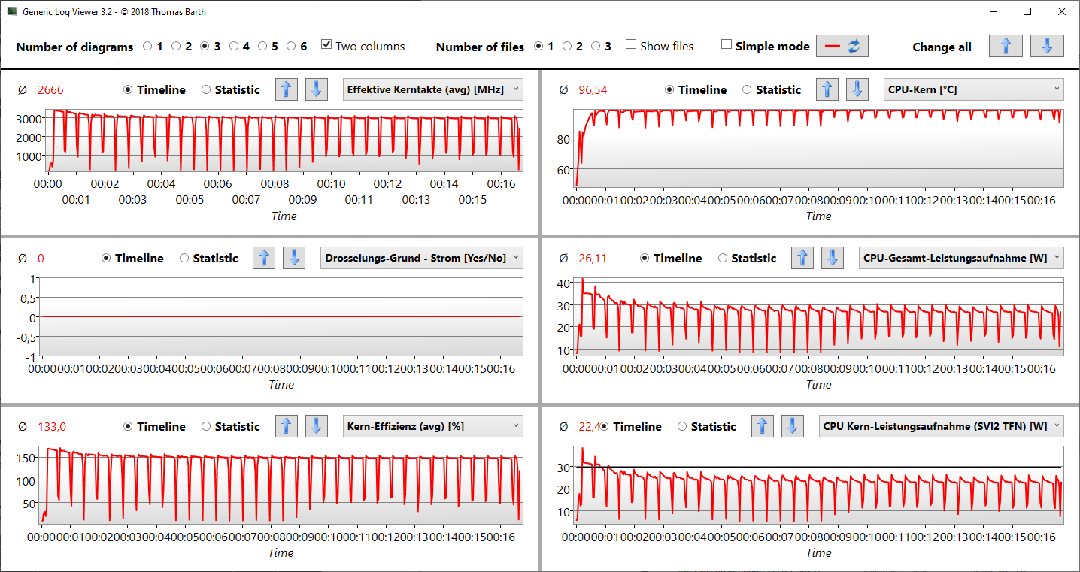
Task: Click up arrow in Drosselungs-Grund diagram header
Action: (264, 258)
